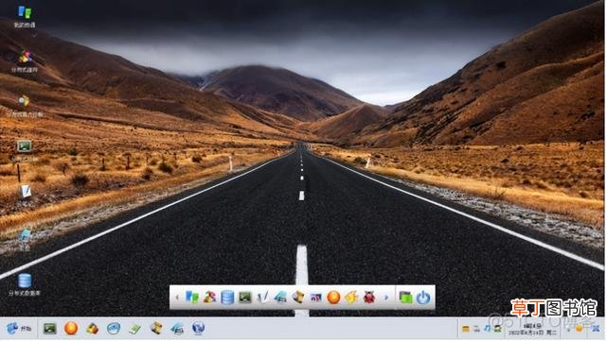The image size is (606, 341).
Task: Click the music note tray icon
Action: (488, 329)
